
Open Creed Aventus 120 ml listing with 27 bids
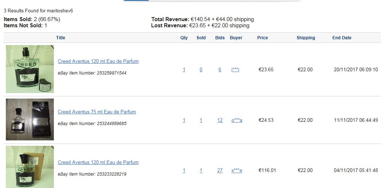[x=98, y=162]
